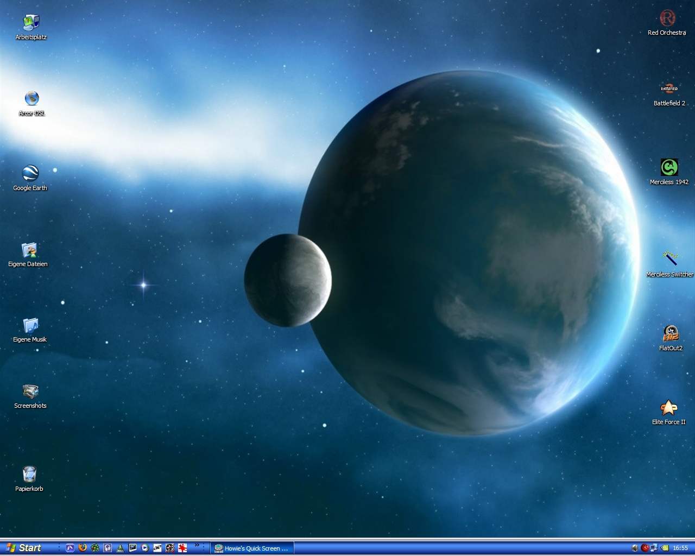Switch to Howie's Quick Screen taskbar button

(x=252, y=548)
